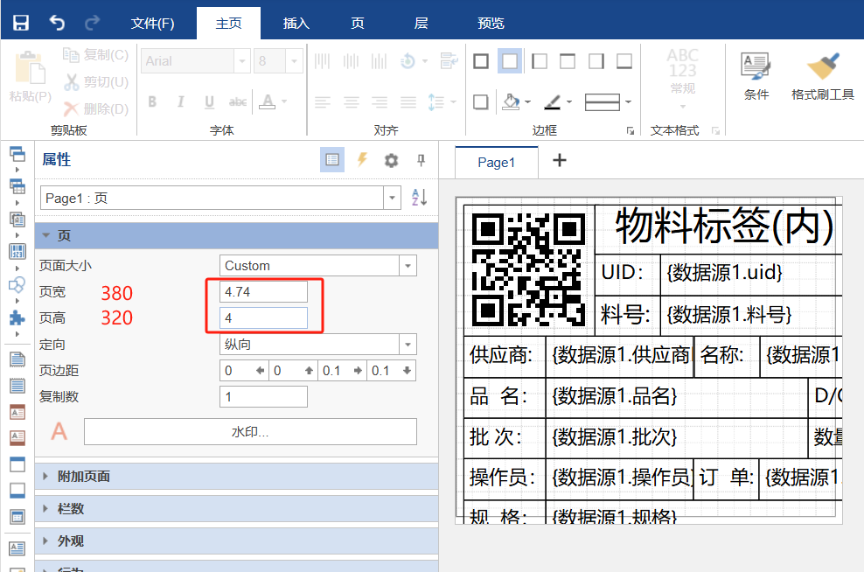
Task: Toggle all borders in border group
Action: coord(481,61)
